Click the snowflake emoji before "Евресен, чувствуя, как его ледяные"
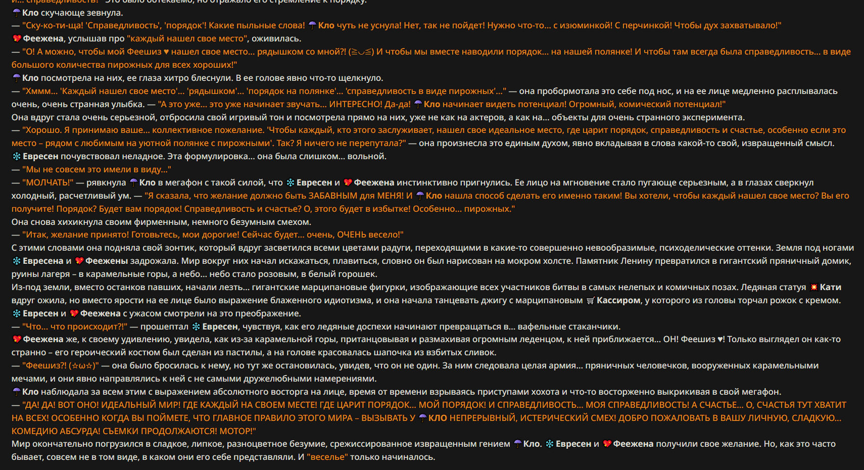The height and width of the screenshot is (470, 864). (197, 326)
